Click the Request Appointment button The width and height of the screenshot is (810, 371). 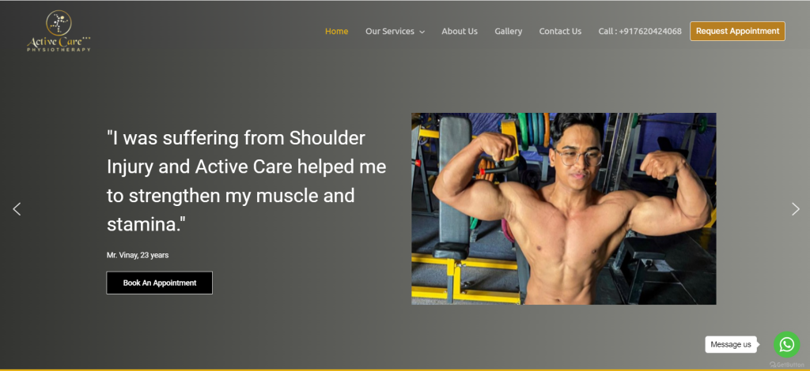click(737, 31)
